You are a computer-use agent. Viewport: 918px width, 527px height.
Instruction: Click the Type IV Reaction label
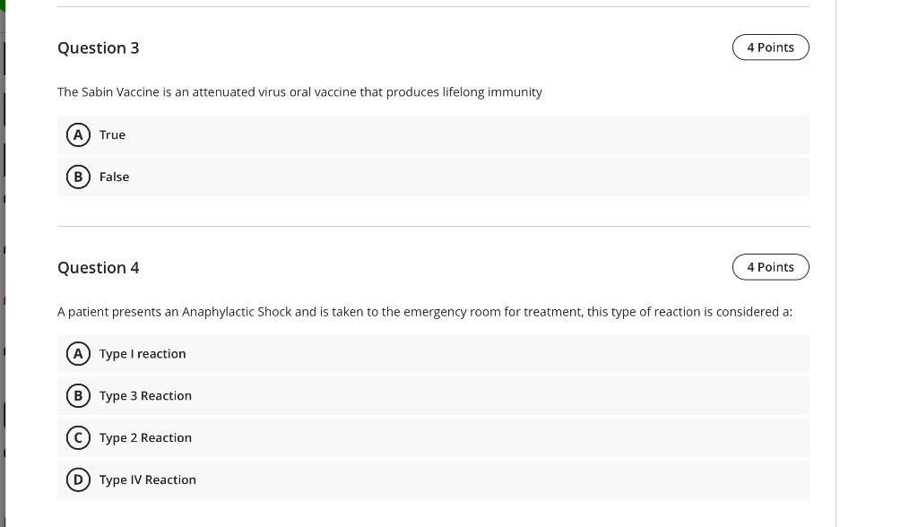click(148, 479)
